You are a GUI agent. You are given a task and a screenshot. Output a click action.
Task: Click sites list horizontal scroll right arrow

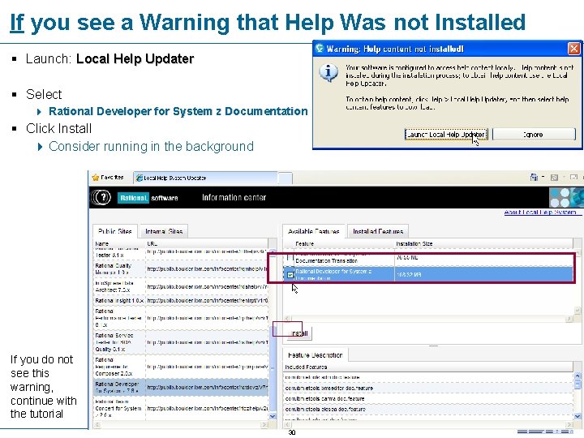(264, 424)
